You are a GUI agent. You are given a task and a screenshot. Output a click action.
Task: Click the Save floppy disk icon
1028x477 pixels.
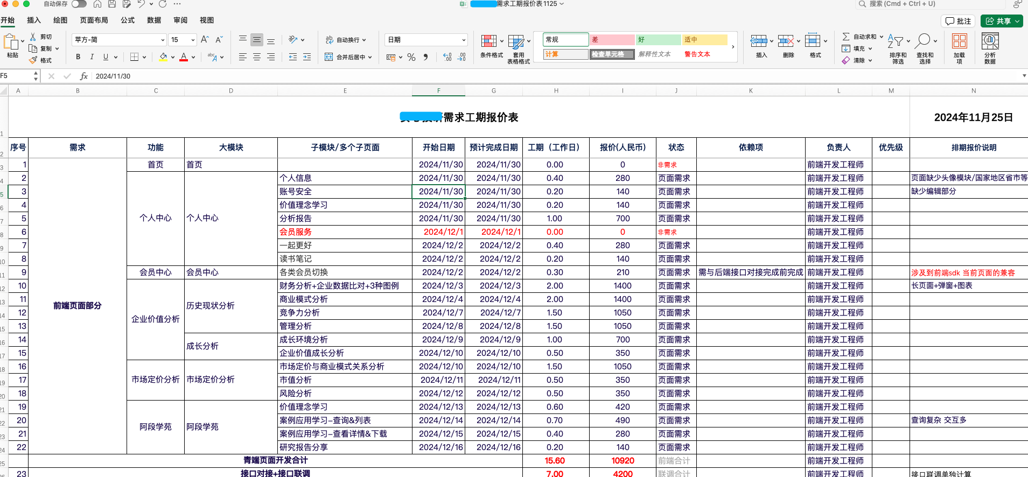112,4
